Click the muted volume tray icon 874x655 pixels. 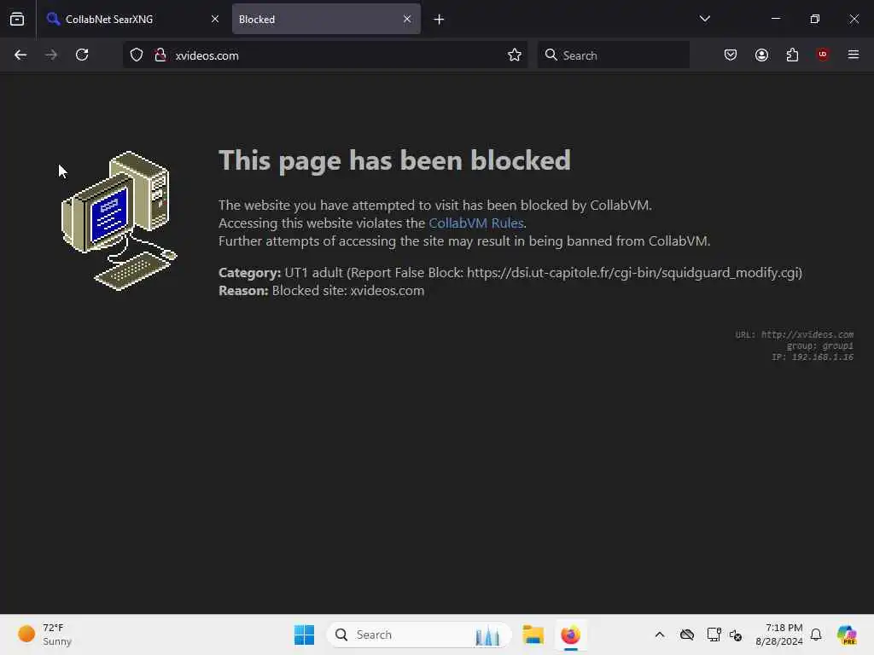736,635
